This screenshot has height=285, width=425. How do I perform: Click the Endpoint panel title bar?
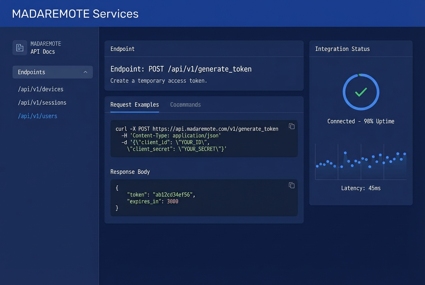pos(122,49)
